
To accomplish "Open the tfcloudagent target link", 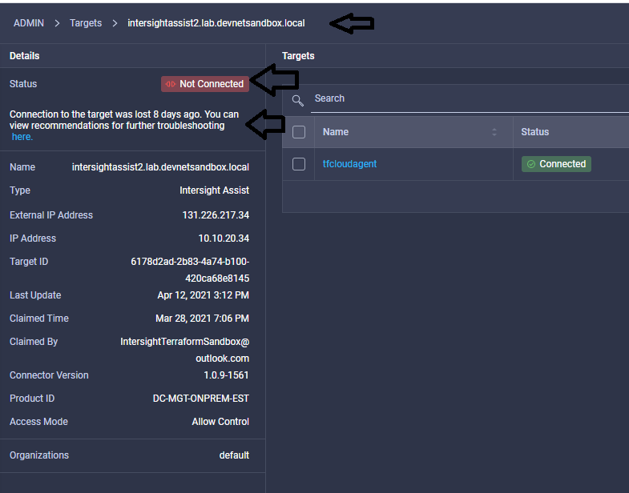I will point(350,164).
